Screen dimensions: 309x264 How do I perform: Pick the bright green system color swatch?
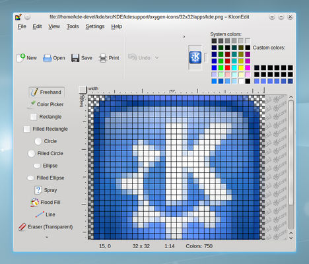[221, 68]
